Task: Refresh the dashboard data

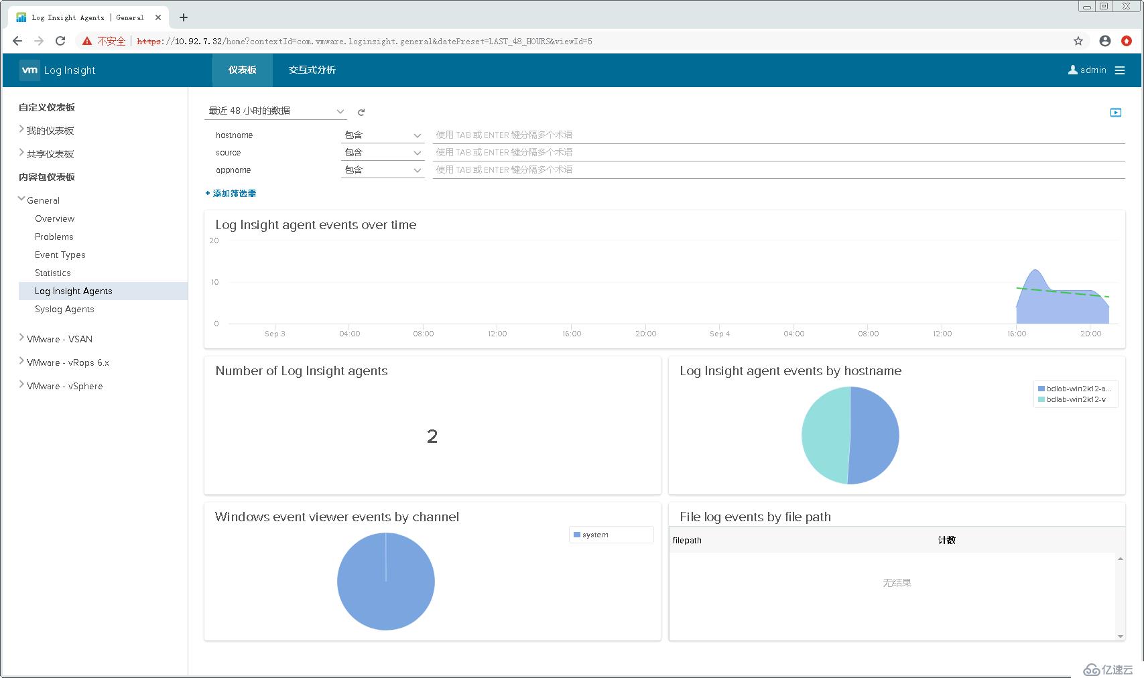Action: (361, 112)
